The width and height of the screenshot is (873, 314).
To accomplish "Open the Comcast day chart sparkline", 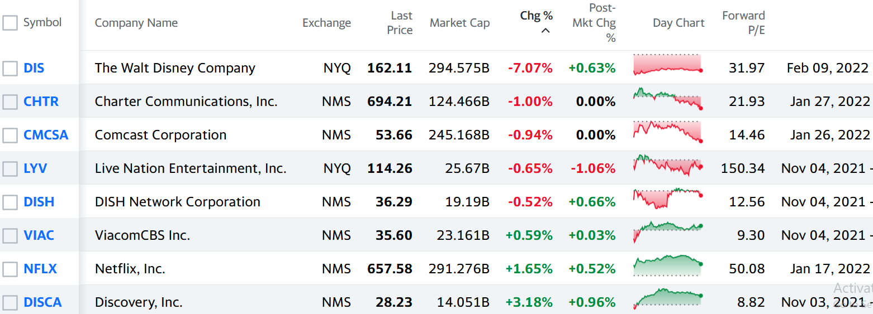I will click(x=668, y=132).
